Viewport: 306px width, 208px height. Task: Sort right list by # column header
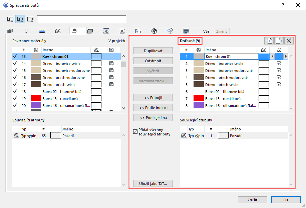187,50
